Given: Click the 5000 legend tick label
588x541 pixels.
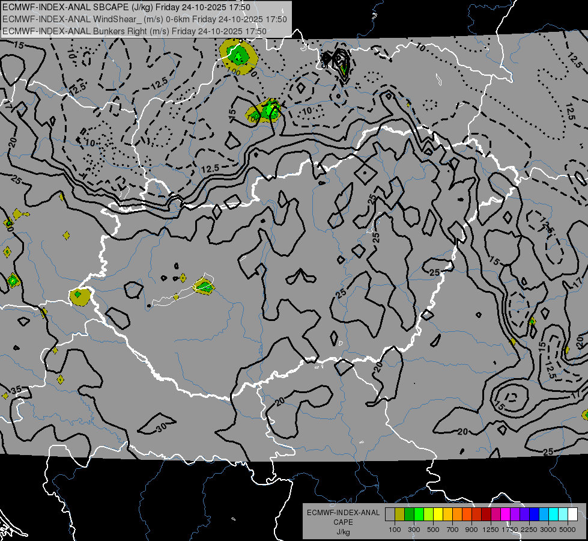Looking at the screenshot, I should click(x=568, y=530).
